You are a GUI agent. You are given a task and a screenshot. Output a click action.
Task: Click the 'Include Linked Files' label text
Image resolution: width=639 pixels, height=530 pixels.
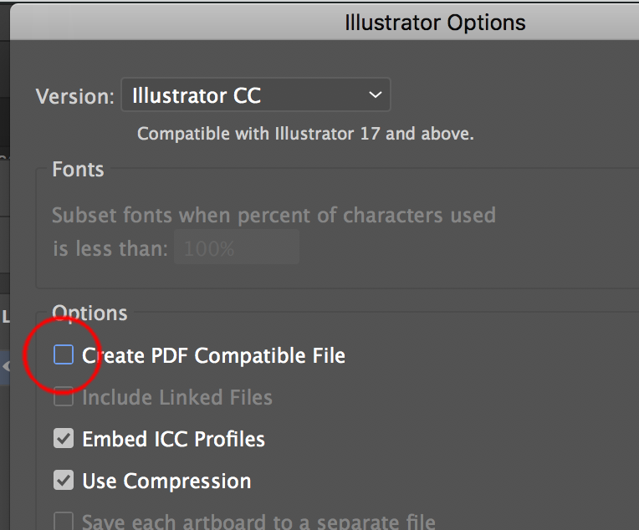[x=177, y=397]
